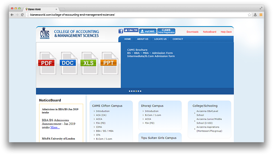Select the third slider dot

pyautogui.click(x=134, y=91)
